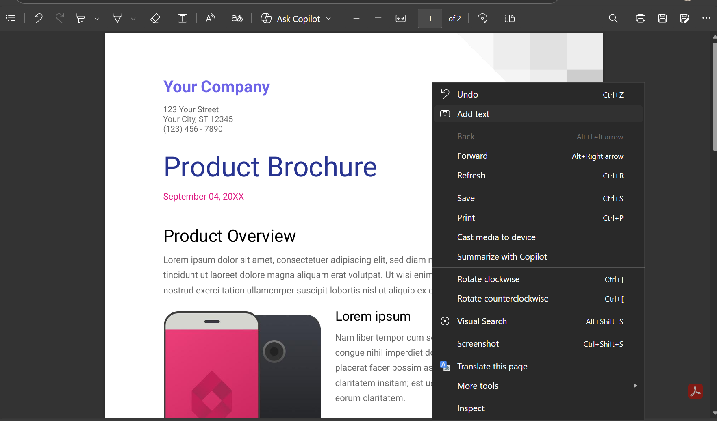Screen dimensions: 717x421
Task: Zoom out with the minus button
Action: click(x=356, y=18)
